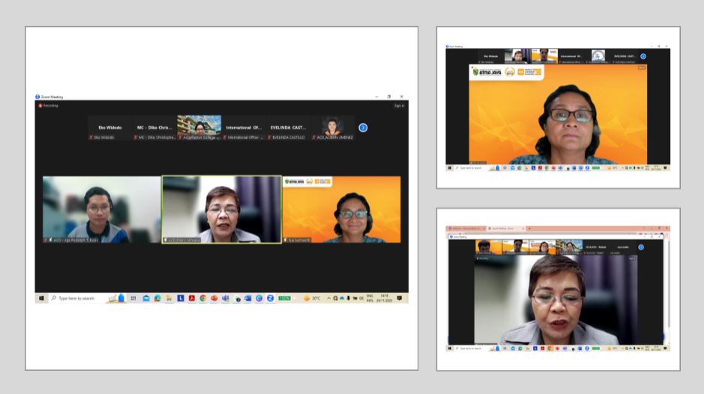Open Microsoft Edge from the taskbar
This screenshot has height=394, width=704.
coord(157,298)
